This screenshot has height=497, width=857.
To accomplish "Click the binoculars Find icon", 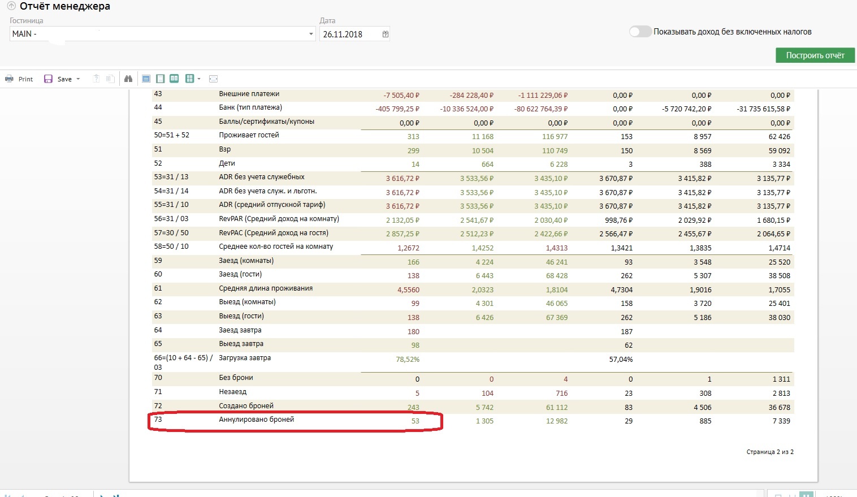I will pos(128,79).
